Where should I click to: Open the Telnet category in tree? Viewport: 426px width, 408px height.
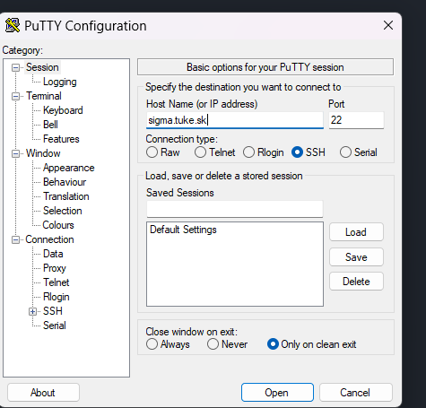(57, 282)
